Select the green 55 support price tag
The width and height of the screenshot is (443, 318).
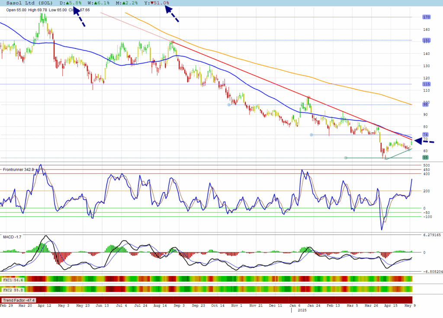click(426, 157)
